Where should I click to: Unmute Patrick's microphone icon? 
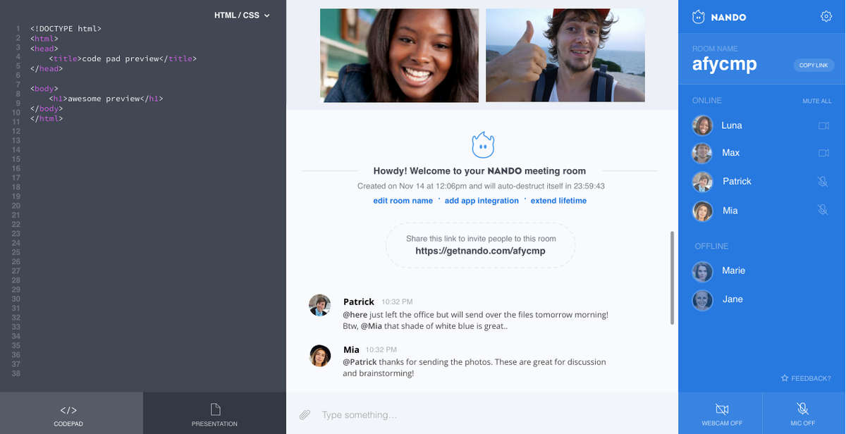point(822,181)
